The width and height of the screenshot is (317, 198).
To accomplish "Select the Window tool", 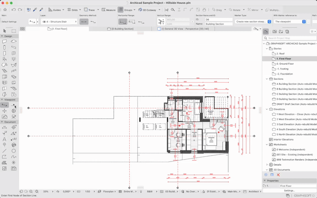I will click(x=13, y=53).
